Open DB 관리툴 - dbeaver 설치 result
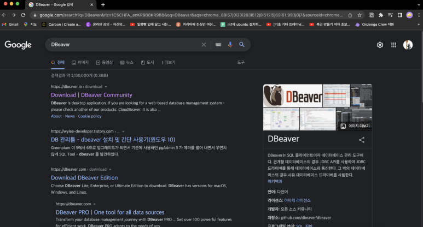Screen dimensions: 423x227 113,140
